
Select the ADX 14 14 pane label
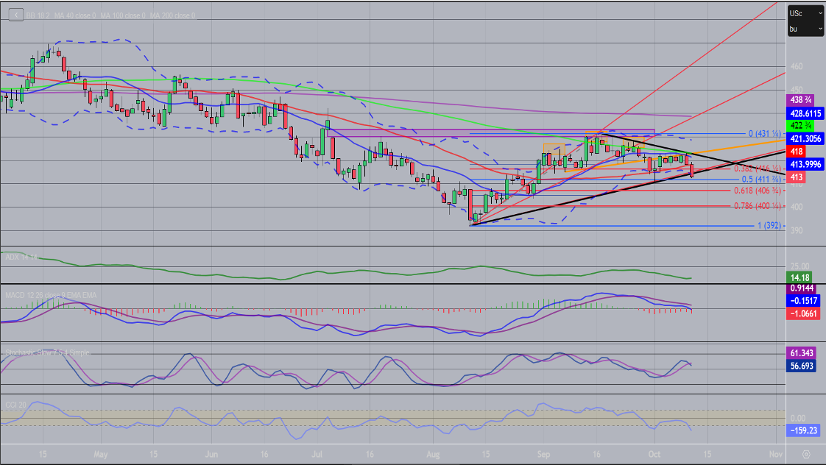[x=22, y=258]
